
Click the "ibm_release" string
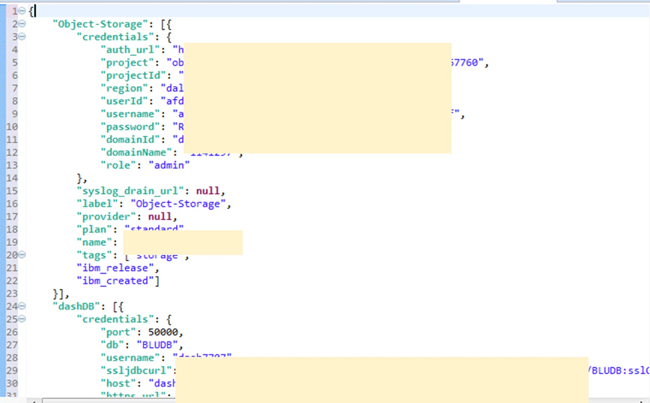tap(115, 268)
